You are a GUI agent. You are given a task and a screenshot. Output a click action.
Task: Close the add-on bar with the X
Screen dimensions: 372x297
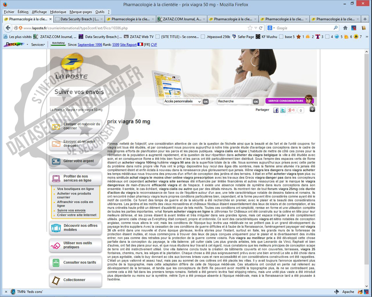click(x=6, y=292)
